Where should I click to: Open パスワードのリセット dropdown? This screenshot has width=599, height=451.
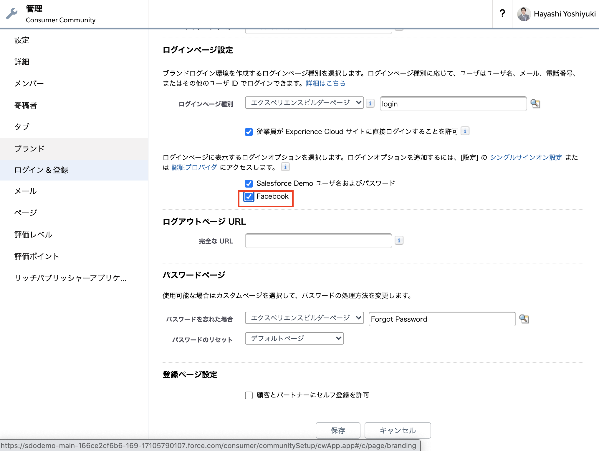pyautogui.click(x=294, y=338)
